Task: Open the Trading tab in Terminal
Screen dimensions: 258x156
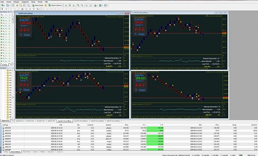Action: pyautogui.click(x=5, y=152)
